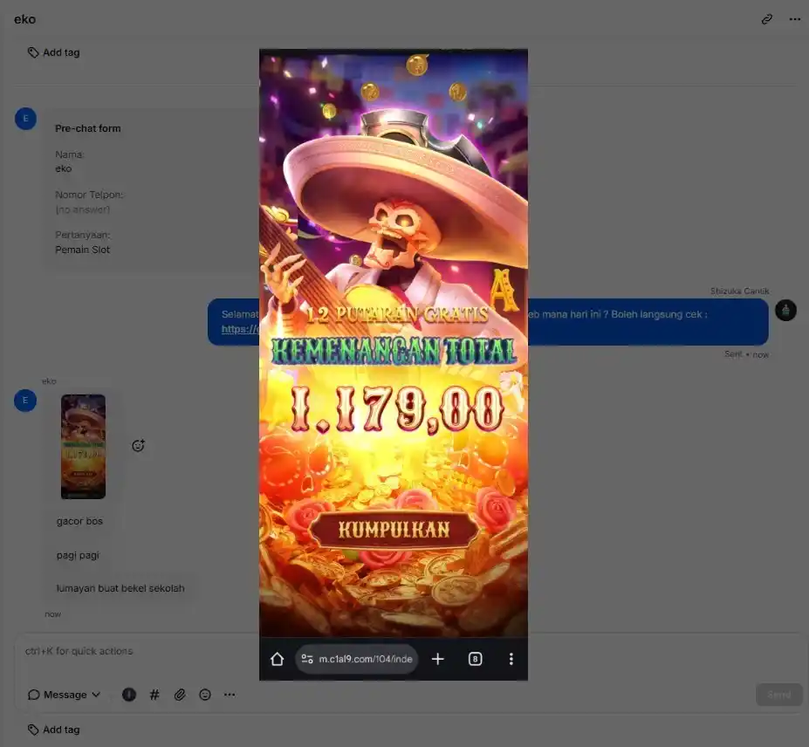Open more composer options with the three dots
This screenshot has width=809, height=747.
[230, 695]
